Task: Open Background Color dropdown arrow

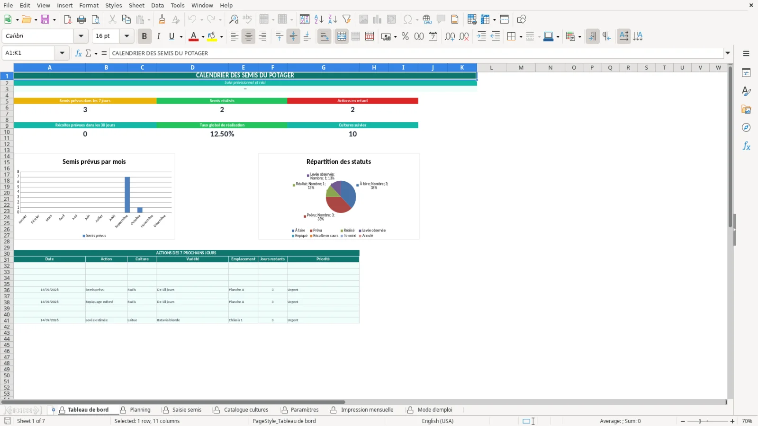Action: click(221, 36)
